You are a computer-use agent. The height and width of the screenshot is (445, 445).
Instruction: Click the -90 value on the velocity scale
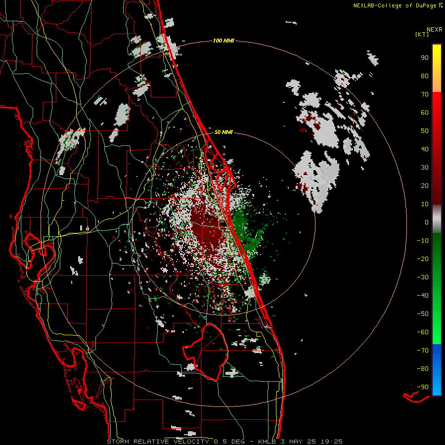(423, 387)
